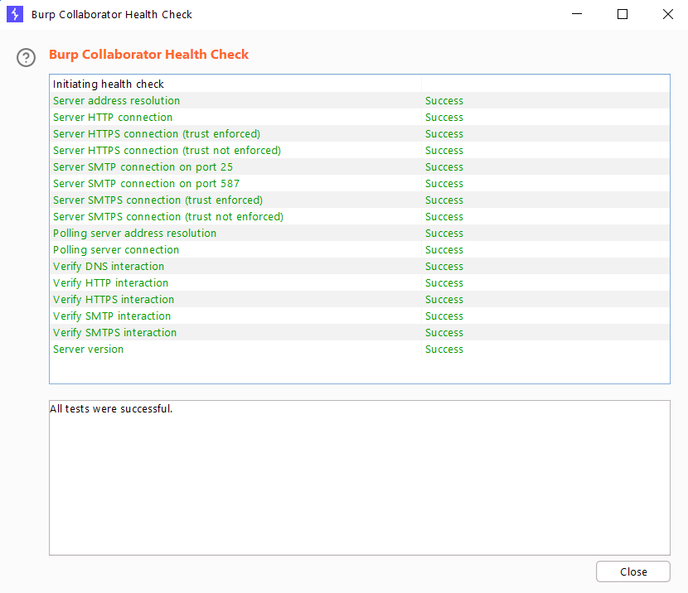Viewport: 688px width, 593px height.
Task: Select Server SMTP connection on port 587
Action: pos(360,183)
